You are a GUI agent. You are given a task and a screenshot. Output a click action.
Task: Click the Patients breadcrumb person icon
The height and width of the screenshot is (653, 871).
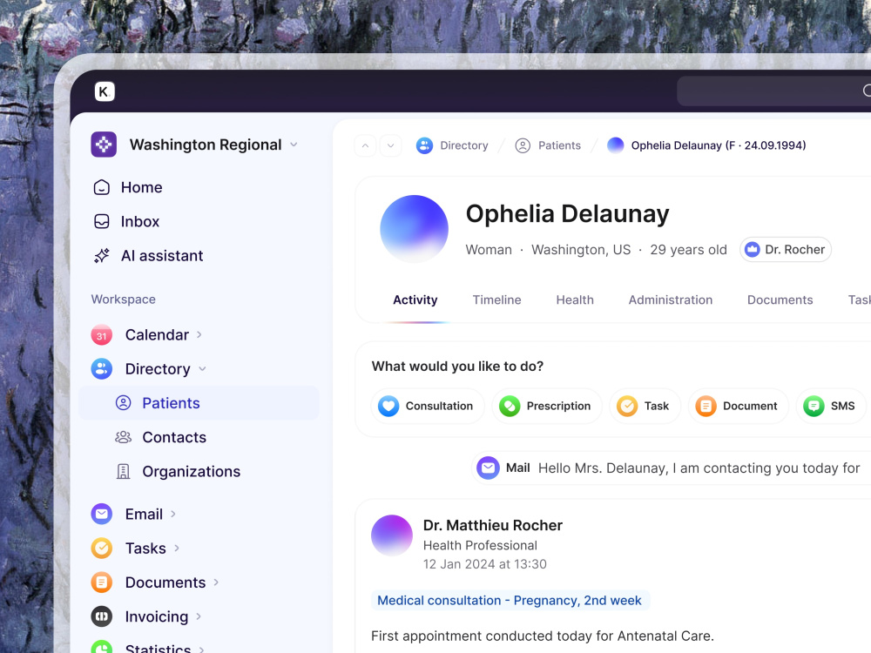pyautogui.click(x=523, y=145)
